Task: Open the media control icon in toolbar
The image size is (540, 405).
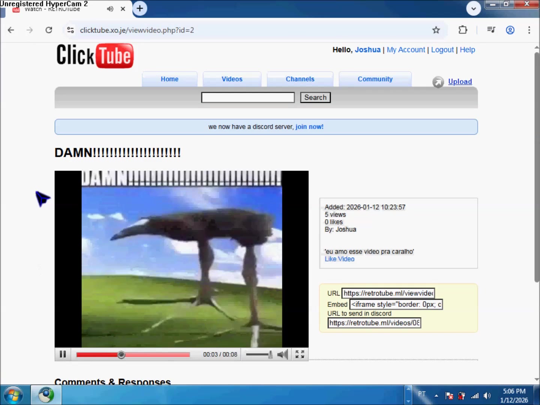Action: [x=491, y=30]
